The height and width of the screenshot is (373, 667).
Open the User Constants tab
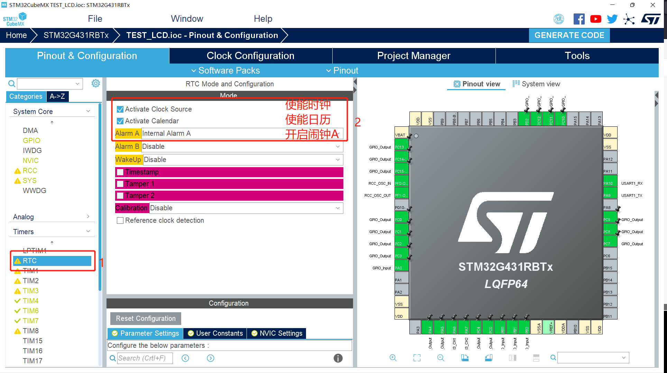pos(215,333)
